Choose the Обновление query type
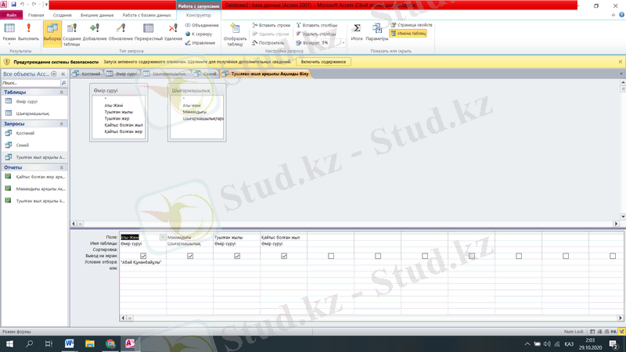This screenshot has height=352, width=626. coord(121,32)
